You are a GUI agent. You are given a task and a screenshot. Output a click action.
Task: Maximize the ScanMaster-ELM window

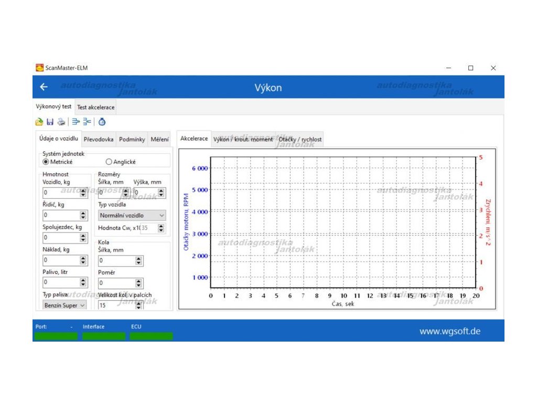(471, 68)
